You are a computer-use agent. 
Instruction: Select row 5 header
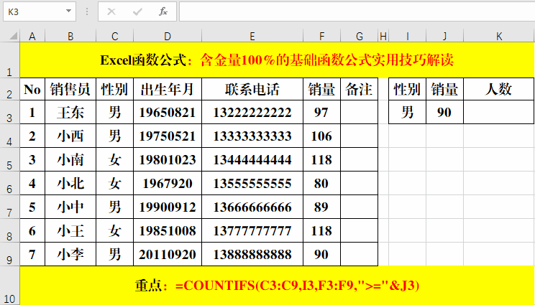click(9, 159)
